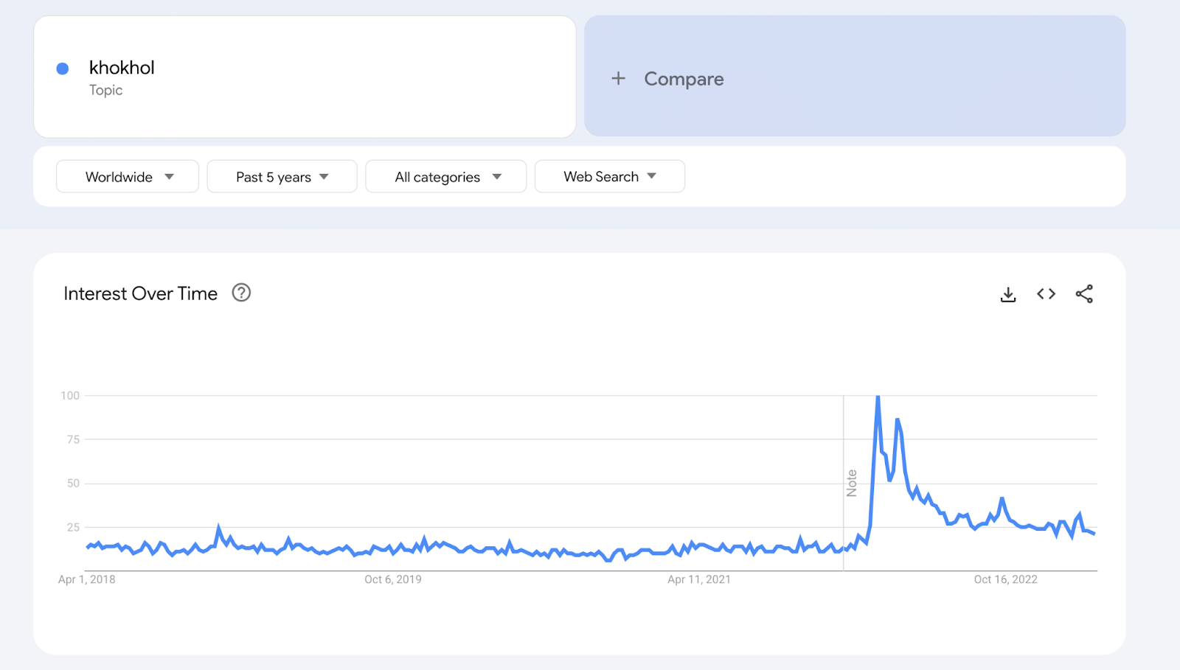This screenshot has height=670, width=1180.
Task: Click the blue dot next to khokhol
Action: (63, 69)
